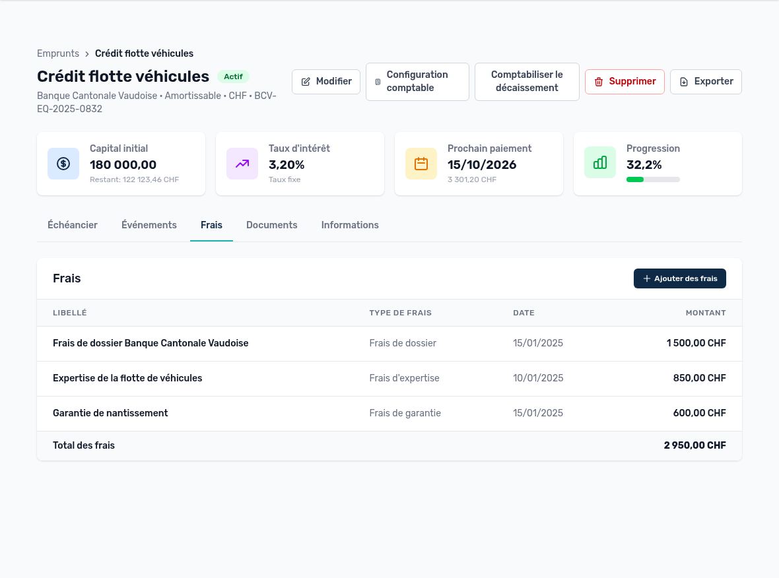Click the Total des frais label
The height and width of the screenshot is (578, 779).
tap(84, 445)
